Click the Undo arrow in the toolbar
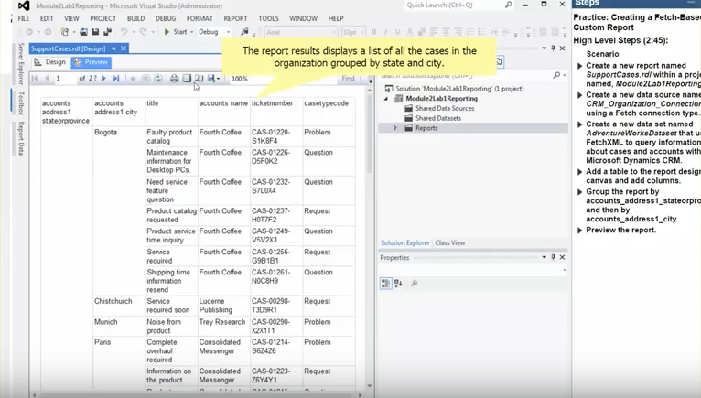The width and height of the screenshot is (701, 398). point(124,32)
